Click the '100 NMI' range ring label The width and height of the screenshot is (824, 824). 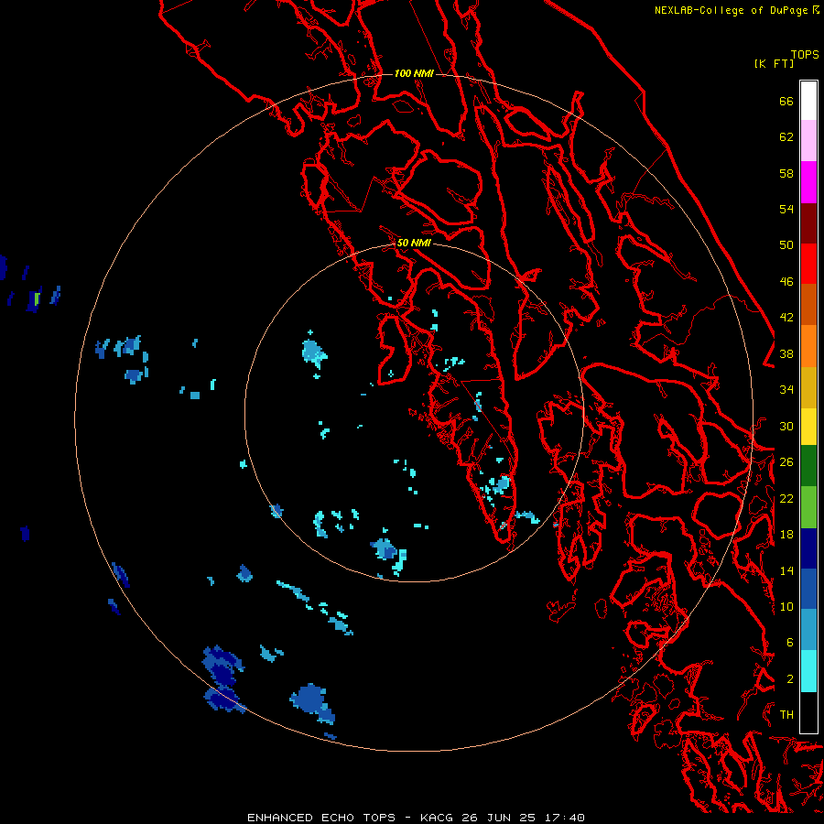pyautogui.click(x=414, y=73)
